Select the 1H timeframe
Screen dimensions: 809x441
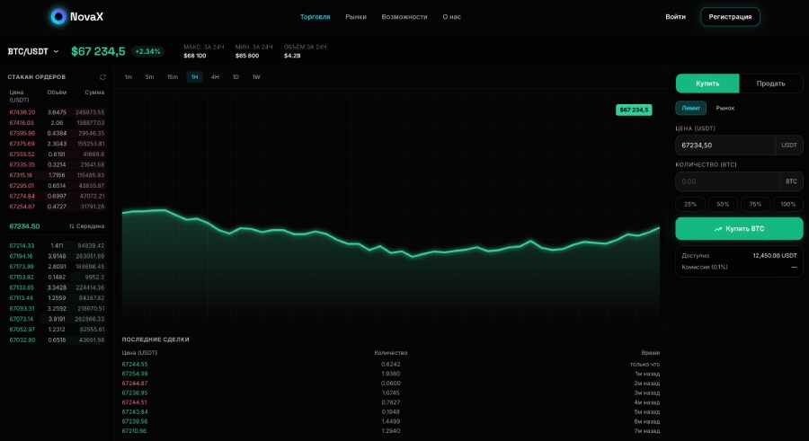194,77
